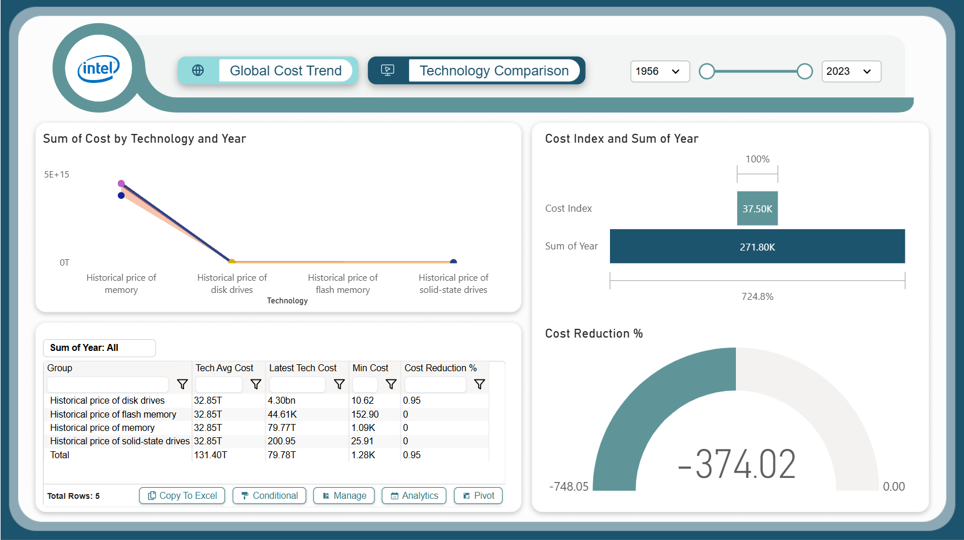
Task: Click the Cost Reduction % filter input box
Action: (x=435, y=384)
